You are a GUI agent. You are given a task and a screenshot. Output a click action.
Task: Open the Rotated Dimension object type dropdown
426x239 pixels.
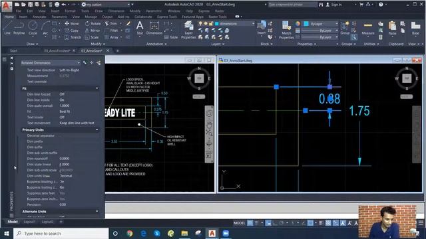coord(51,62)
